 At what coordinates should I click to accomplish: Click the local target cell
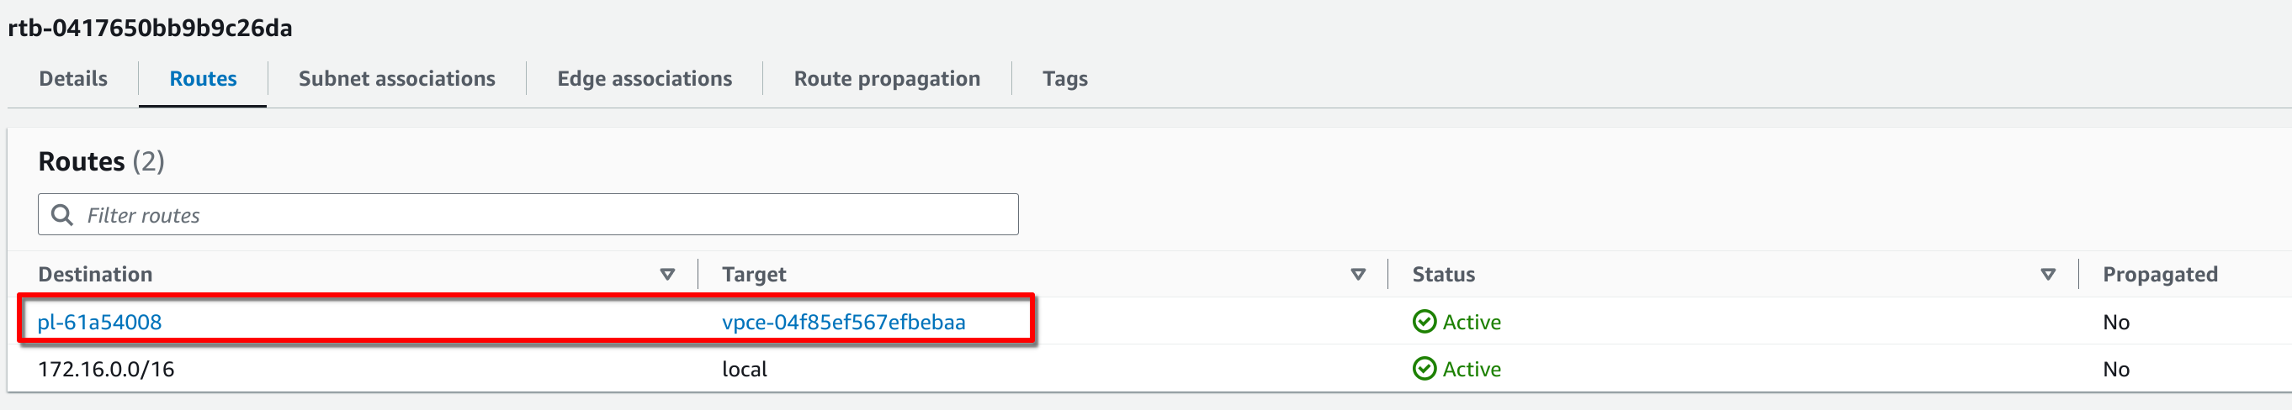point(744,369)
